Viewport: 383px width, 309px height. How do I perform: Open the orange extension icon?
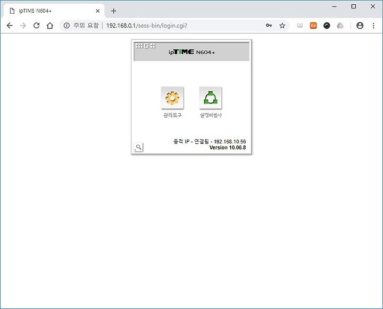(313, 25)
